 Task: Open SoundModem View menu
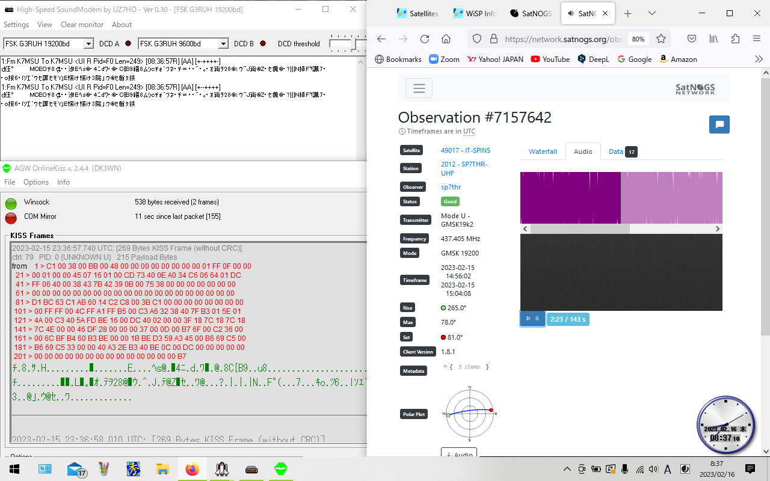click(45, 25)
